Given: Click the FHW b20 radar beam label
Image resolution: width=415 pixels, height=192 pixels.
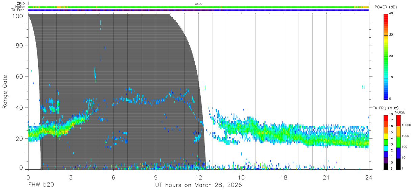Looking at the screenshot, I should point(41,185).
